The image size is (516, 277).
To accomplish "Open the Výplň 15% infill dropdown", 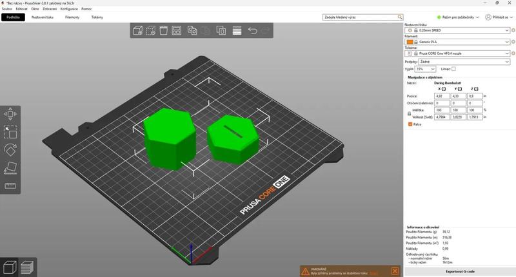I will pos(425,69).
